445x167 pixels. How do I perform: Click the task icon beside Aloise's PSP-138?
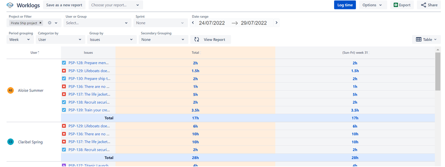(64, 102)
